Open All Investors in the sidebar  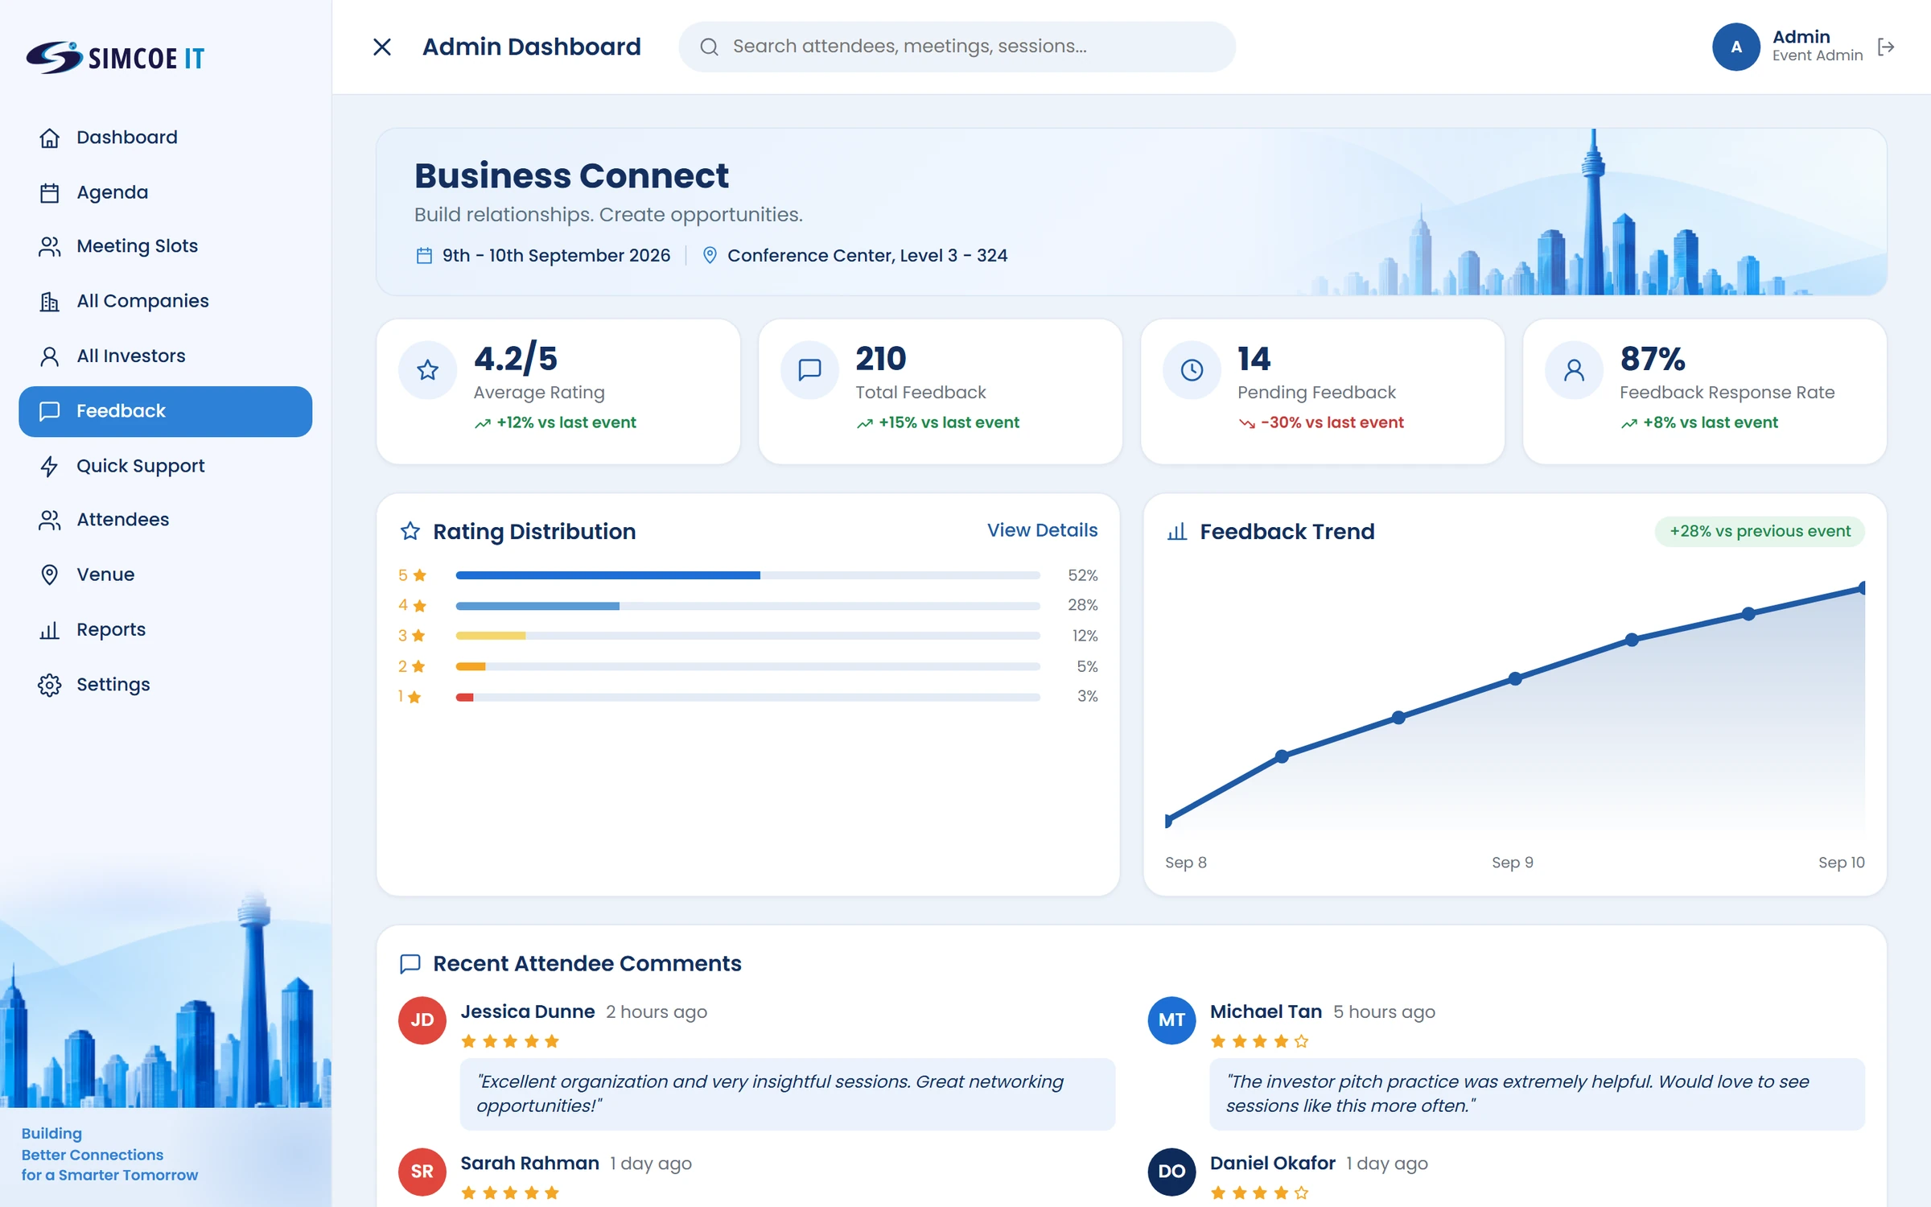click(x=165, y=356)
